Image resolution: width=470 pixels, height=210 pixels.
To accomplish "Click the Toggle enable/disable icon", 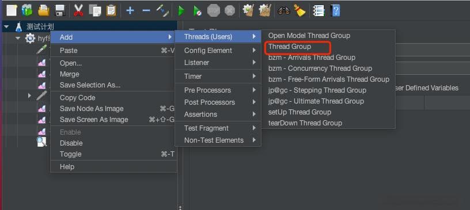I will 163,11.
